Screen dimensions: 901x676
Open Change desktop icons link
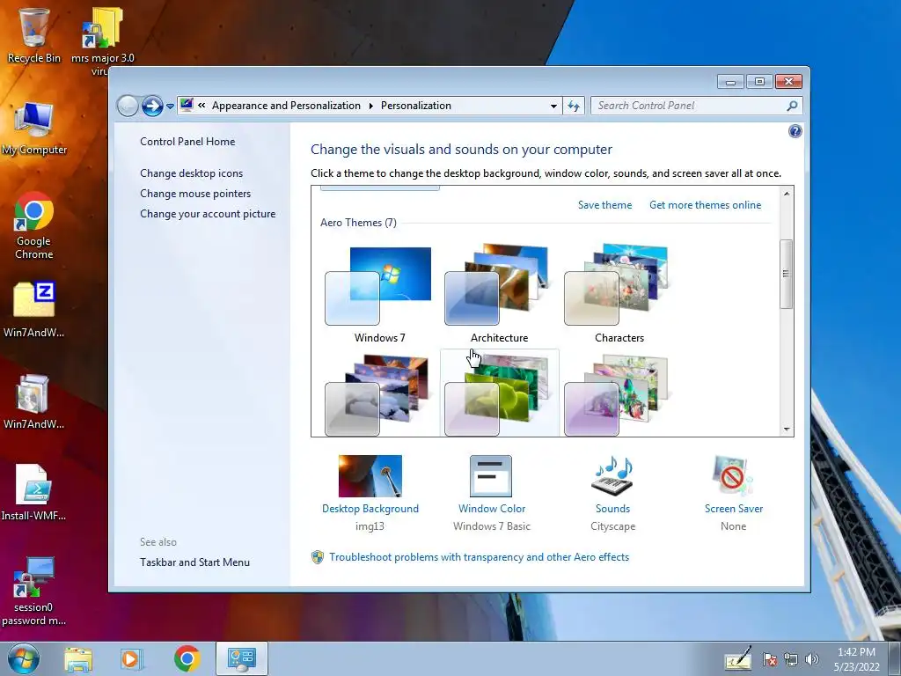coord(191,173)
